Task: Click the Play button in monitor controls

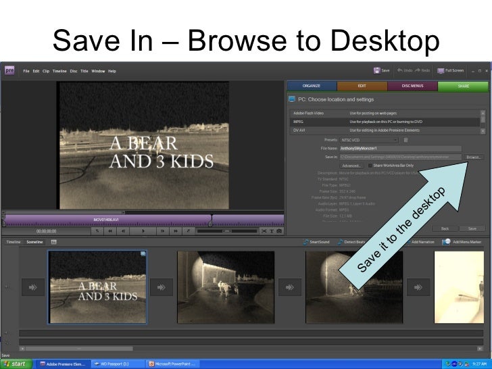Action: (143, 231)
